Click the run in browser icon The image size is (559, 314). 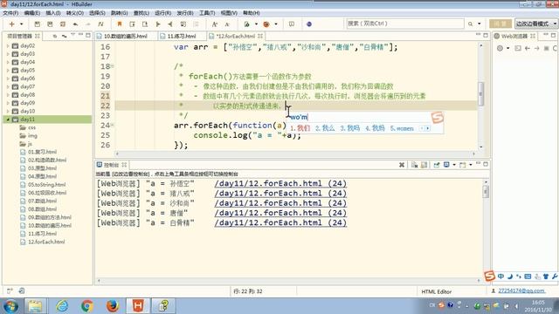246,24
